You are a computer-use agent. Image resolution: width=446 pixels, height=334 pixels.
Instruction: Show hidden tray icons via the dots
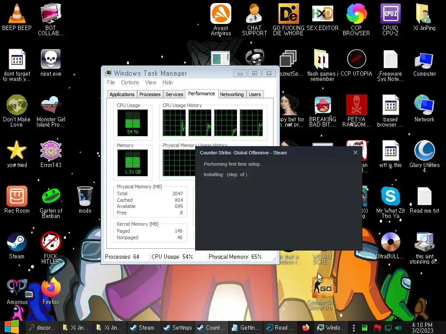[354, 328]
